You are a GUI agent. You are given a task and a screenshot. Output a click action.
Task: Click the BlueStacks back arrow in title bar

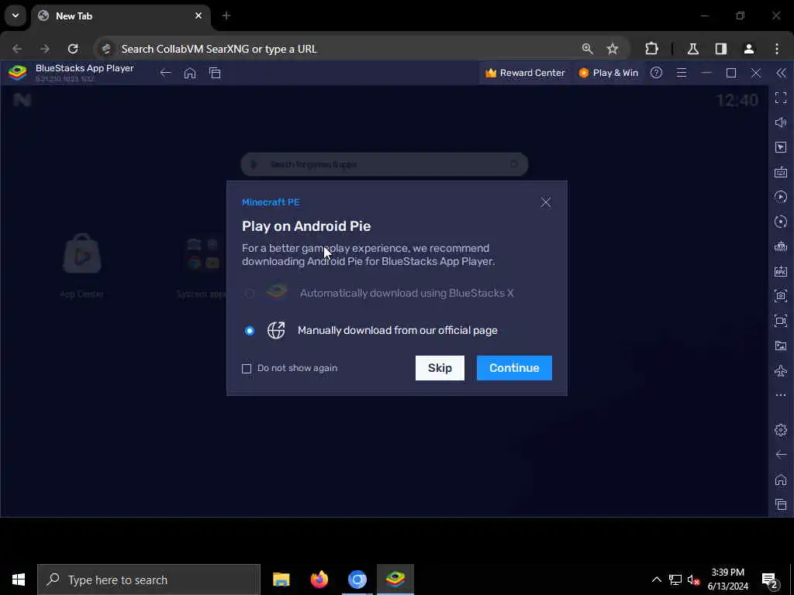165,73
